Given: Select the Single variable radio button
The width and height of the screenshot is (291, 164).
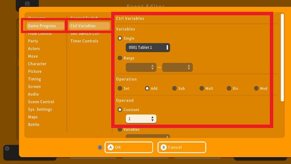Looking at the screenshot, I should [120, 38].
